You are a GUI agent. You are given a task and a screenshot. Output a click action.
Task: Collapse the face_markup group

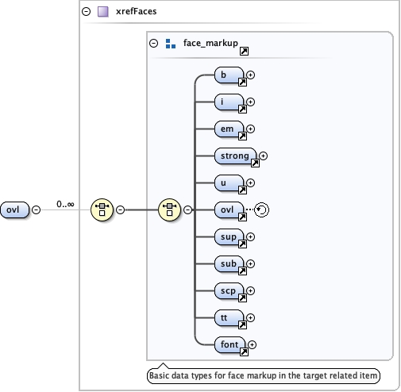(153, 43)
